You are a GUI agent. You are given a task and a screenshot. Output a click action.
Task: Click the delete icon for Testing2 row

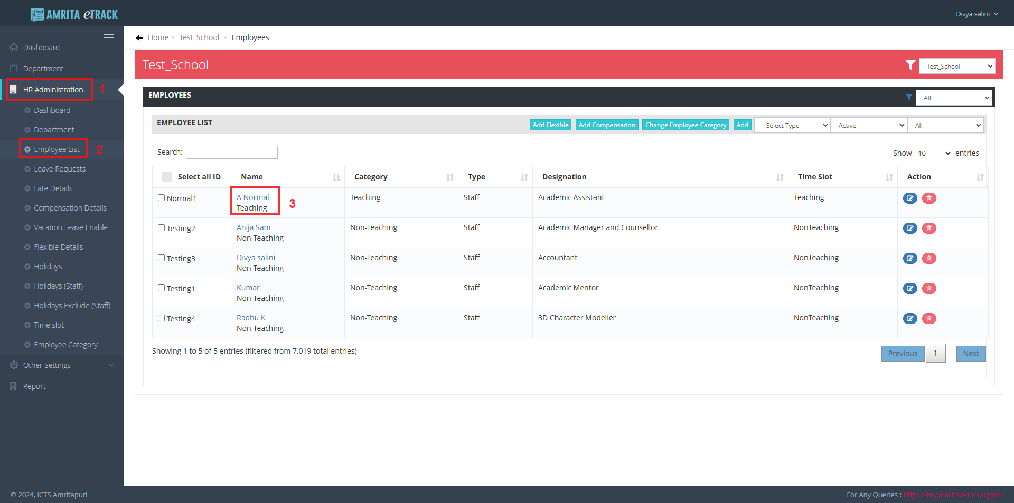(929, 229)
